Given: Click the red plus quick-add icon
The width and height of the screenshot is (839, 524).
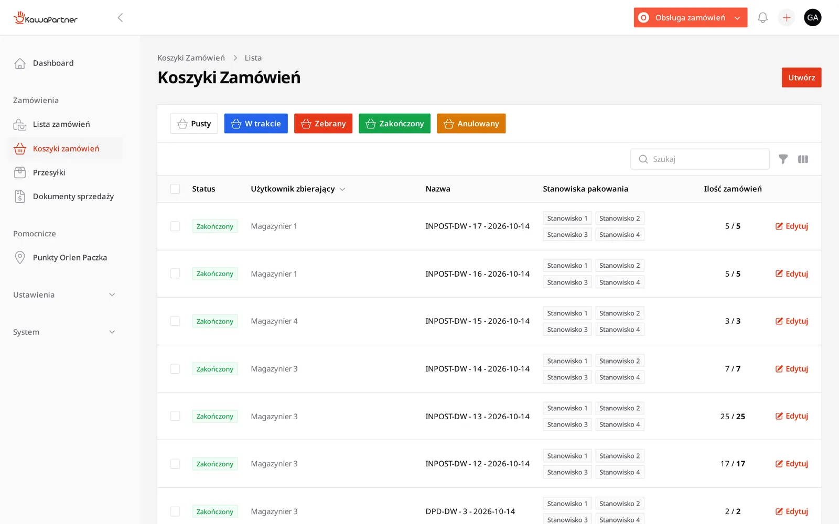Looking at the screenshot, I should click(787, 18).
